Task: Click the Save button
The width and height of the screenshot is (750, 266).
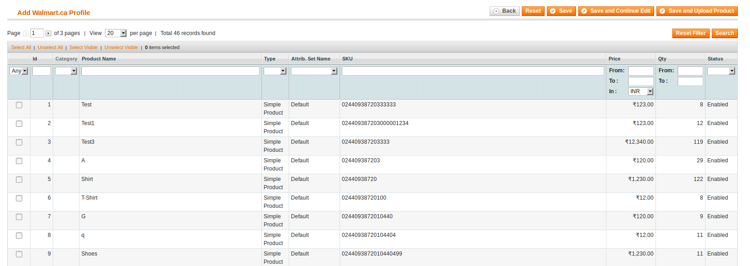Action: (561, 11)
